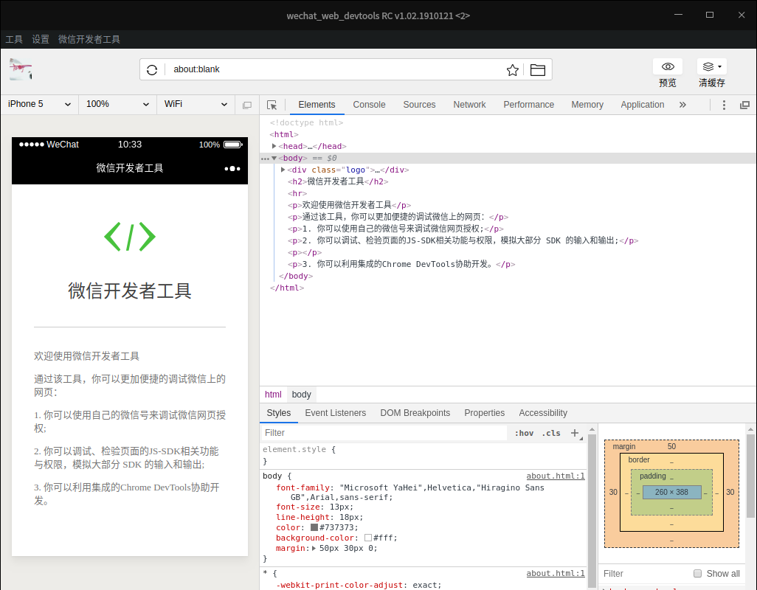Open DevTools more options menu (three dots)
The width and height of the screenshot is (757, 590).
click(724, 105)
